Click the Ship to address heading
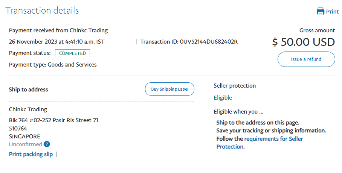Image resolution: width=342 pixels, height=173 pixels. tap(28, 90)
